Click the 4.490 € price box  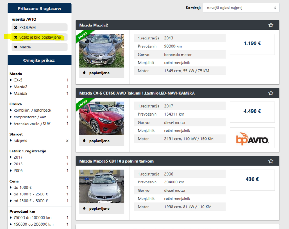coord(252,111)
